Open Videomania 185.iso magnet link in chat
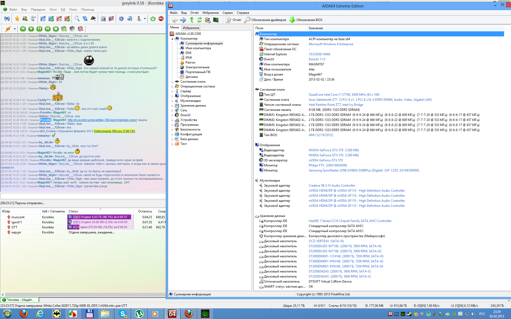Viewport: 511px width, 319px height. click(114, 131)
